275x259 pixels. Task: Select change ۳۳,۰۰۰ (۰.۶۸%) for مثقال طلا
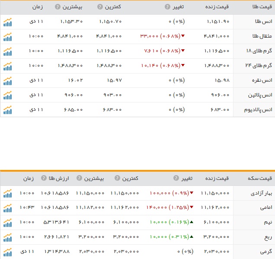click(x=163, y=36)
